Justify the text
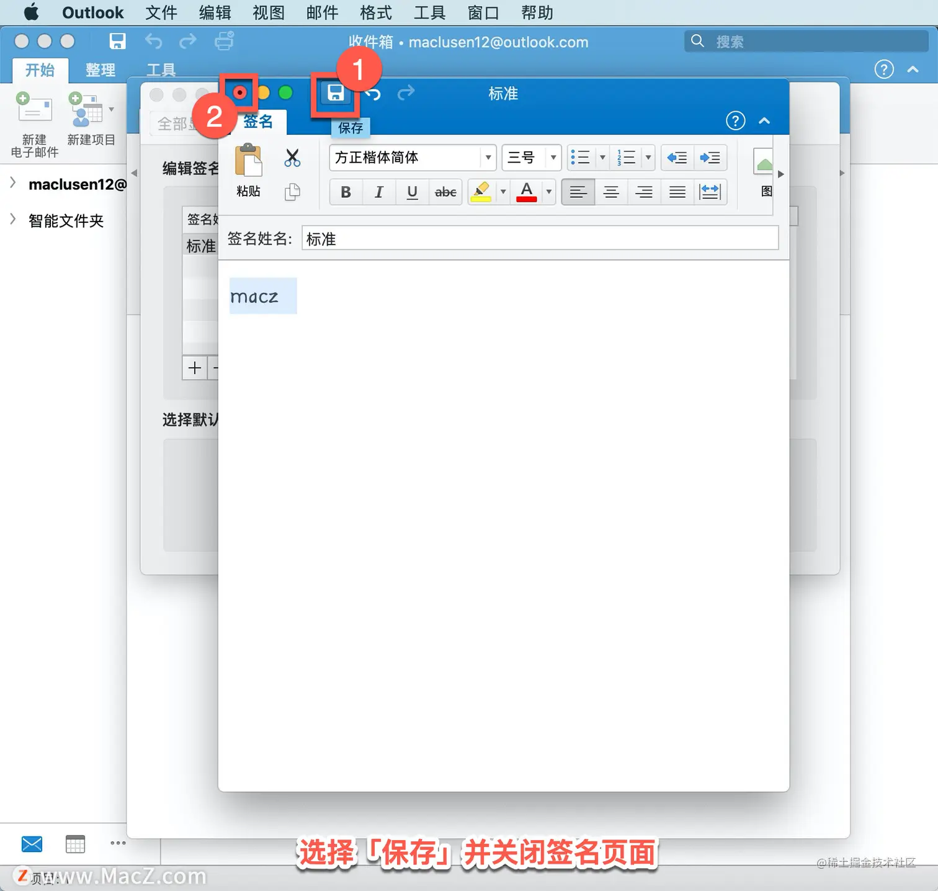938x891 pixels. [677, 192]
